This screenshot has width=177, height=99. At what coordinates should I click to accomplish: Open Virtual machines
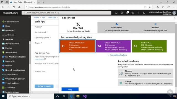[12, 83]
